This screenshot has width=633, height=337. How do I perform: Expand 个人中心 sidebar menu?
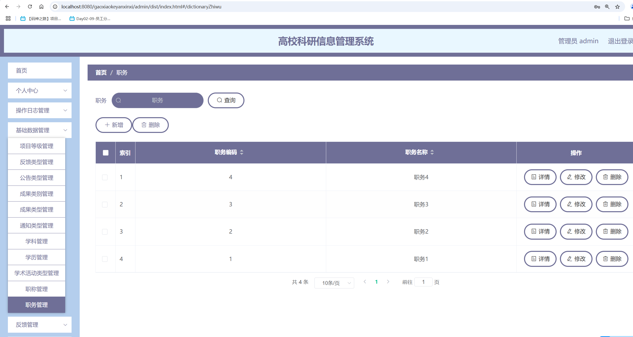(40, 90)
